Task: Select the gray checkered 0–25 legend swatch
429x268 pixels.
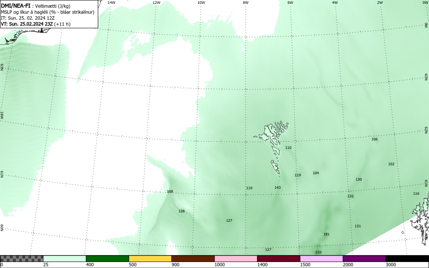Action: coord(21,259)
